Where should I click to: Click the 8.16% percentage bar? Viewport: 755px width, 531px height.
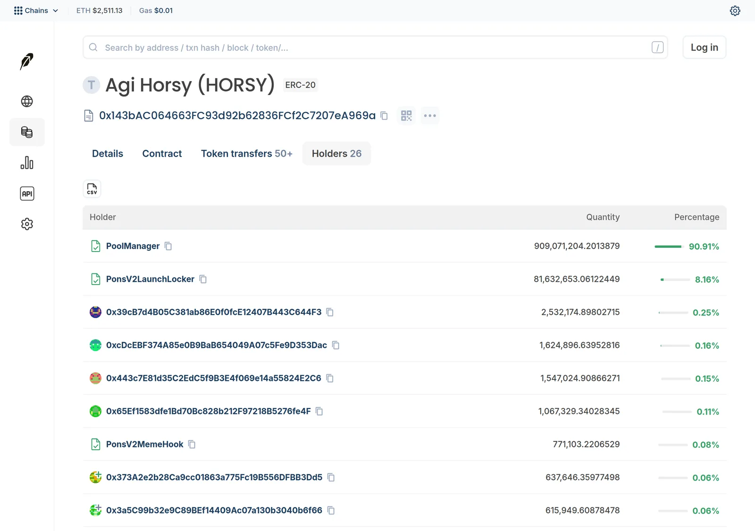coord(675,279)
